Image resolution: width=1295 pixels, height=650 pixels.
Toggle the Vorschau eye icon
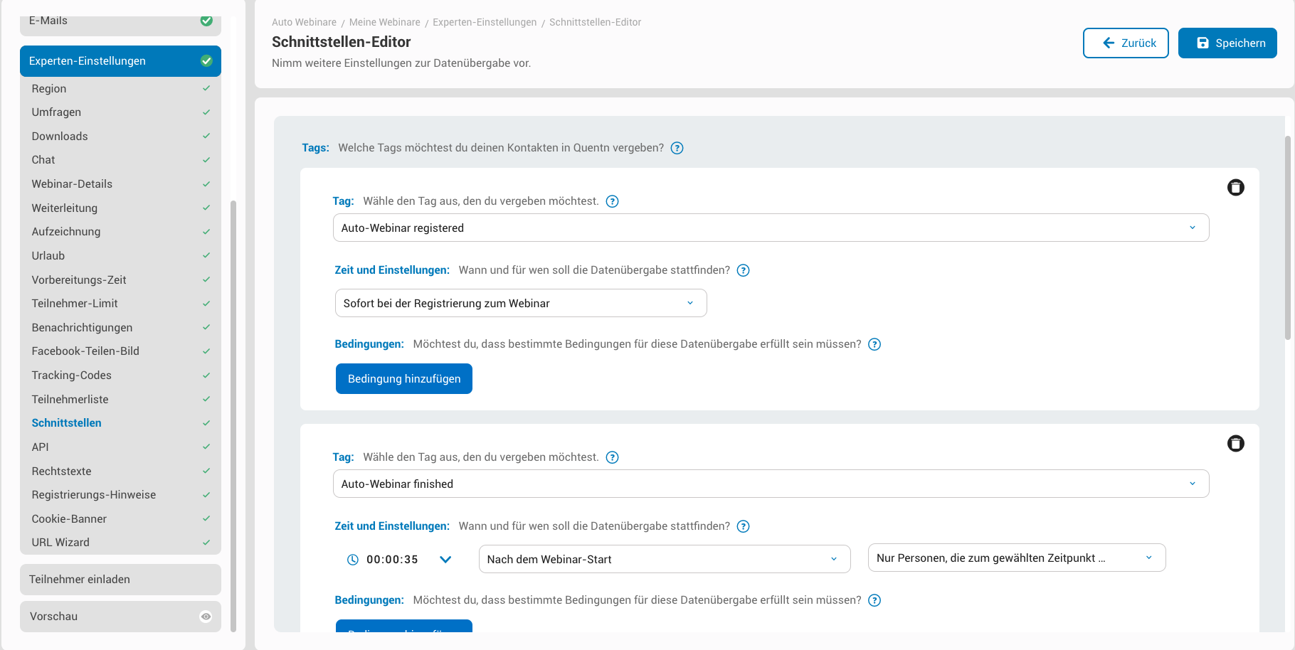coord(206,617)
